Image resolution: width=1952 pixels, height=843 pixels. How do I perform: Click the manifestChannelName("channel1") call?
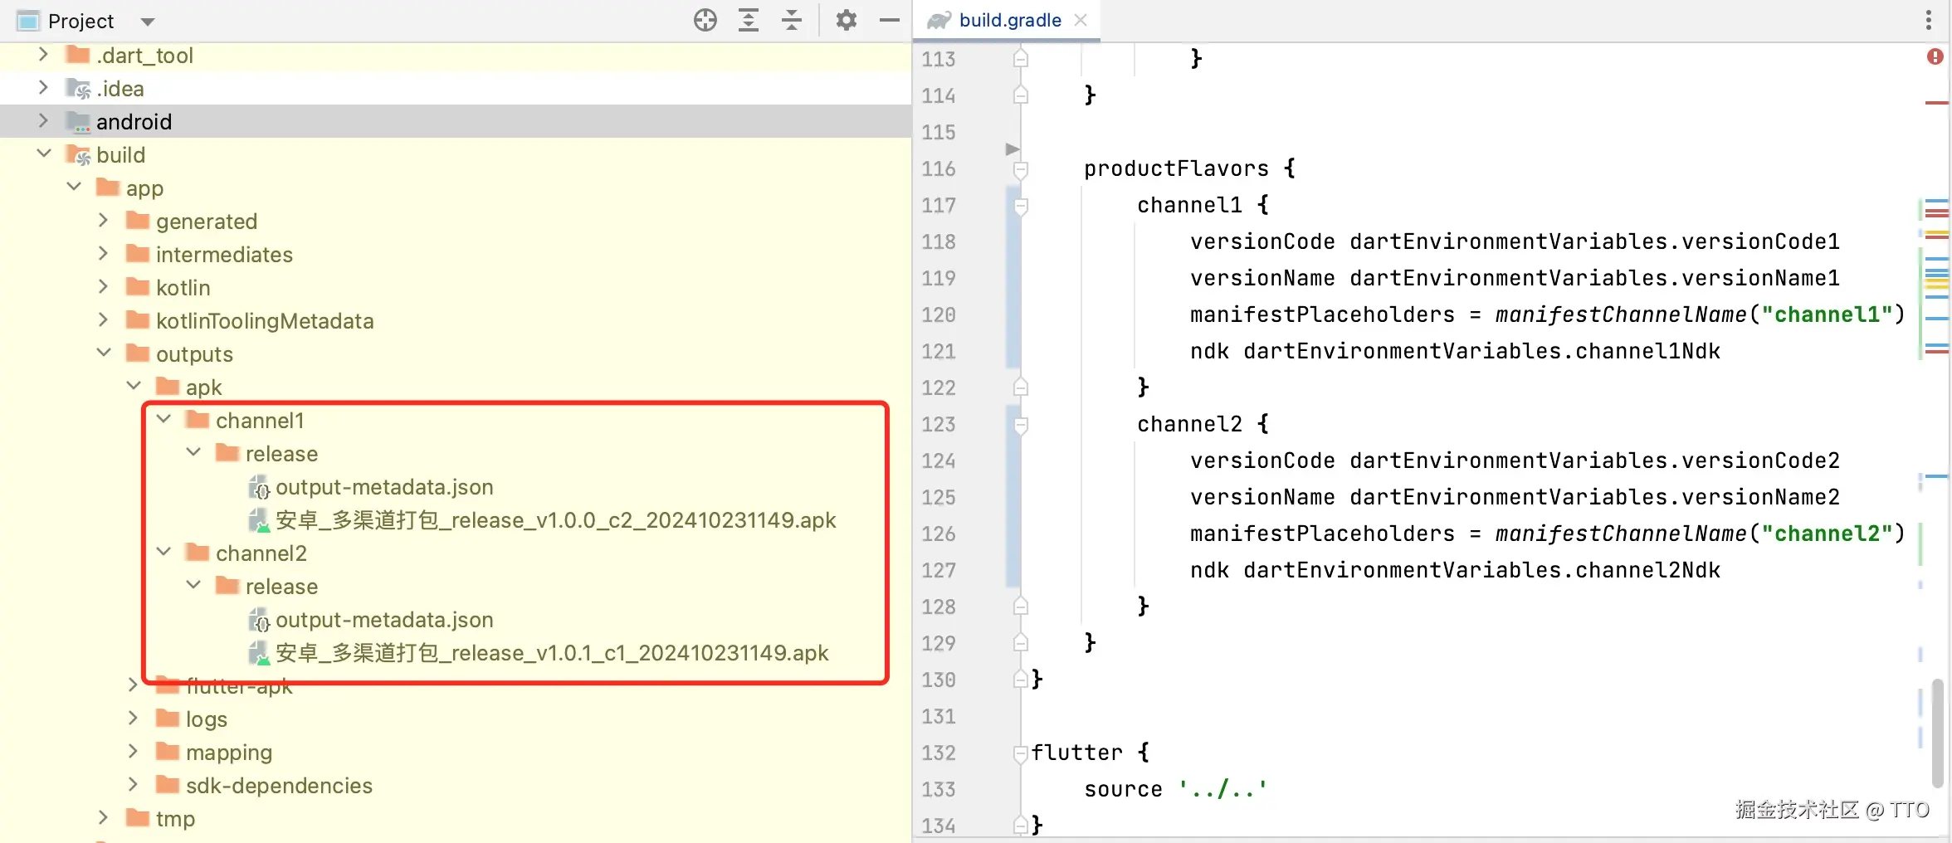click(x=1701, y=315)
